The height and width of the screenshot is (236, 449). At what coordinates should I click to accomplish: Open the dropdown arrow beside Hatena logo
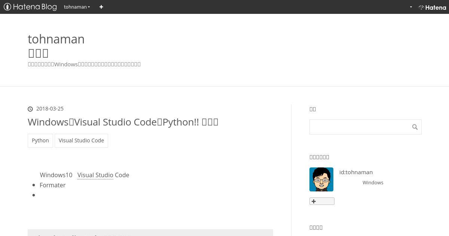coord(411,7)
